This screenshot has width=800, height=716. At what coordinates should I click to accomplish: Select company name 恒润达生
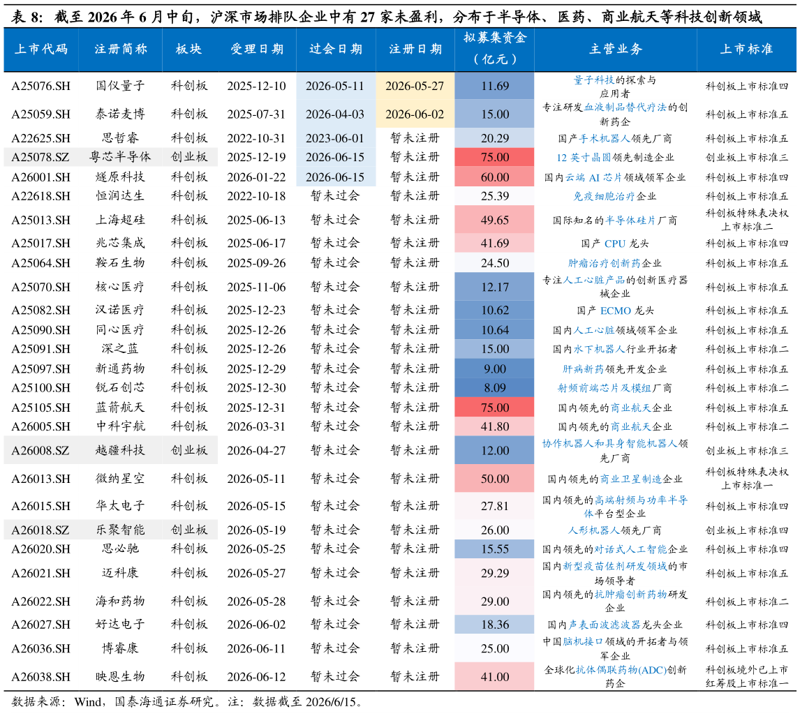point(120,196)
